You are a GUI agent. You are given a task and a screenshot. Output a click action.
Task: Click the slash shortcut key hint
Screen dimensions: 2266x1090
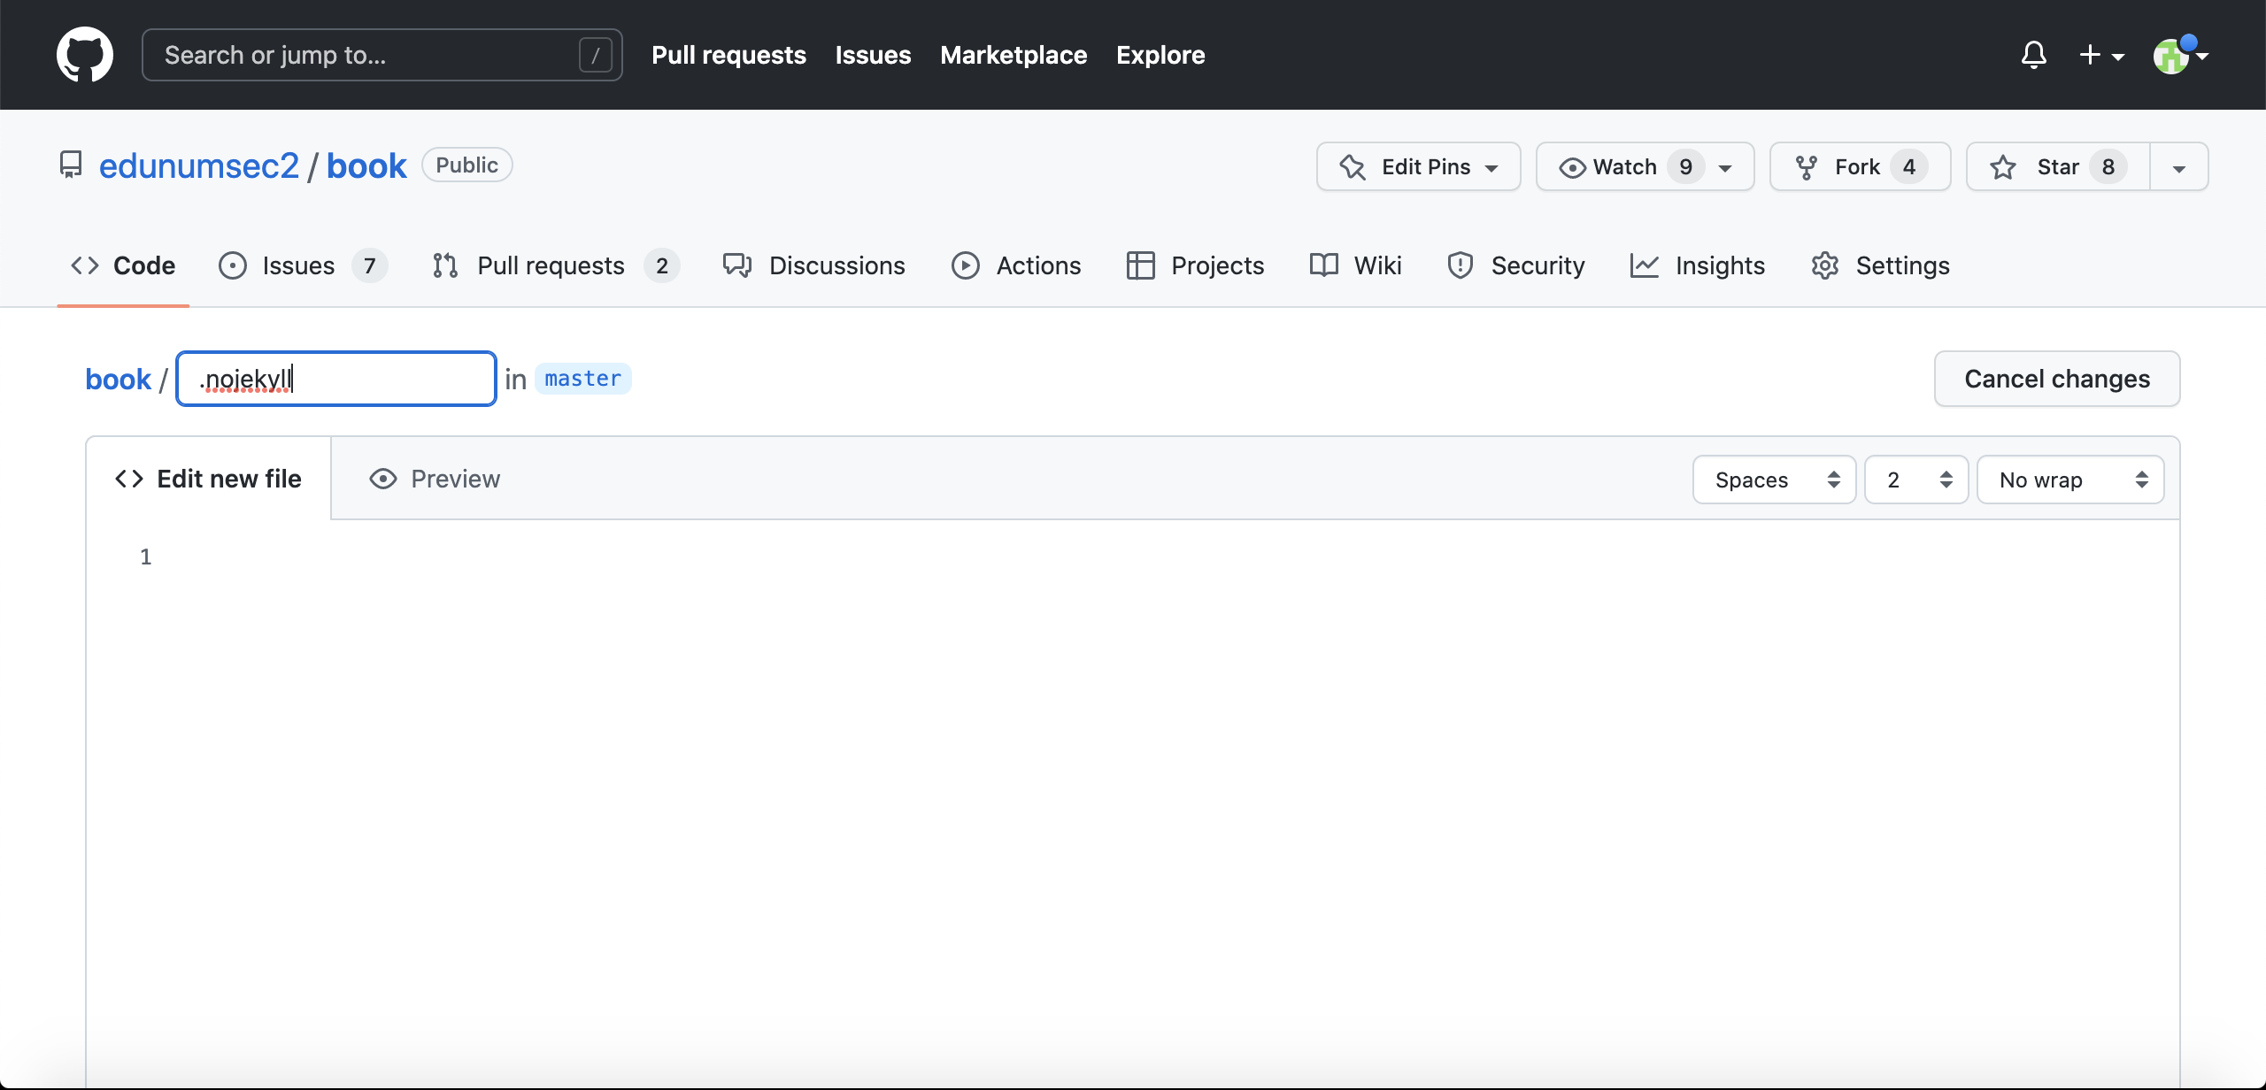[x=595, y=55]
